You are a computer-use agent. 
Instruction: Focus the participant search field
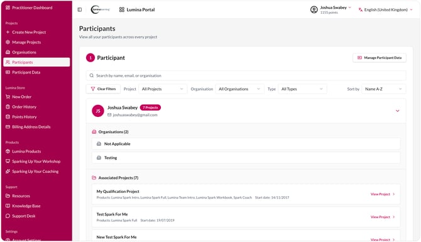coord(246,75)
